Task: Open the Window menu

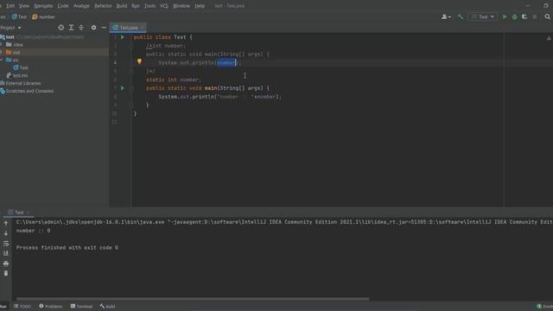Action: (x=181, y=6)
